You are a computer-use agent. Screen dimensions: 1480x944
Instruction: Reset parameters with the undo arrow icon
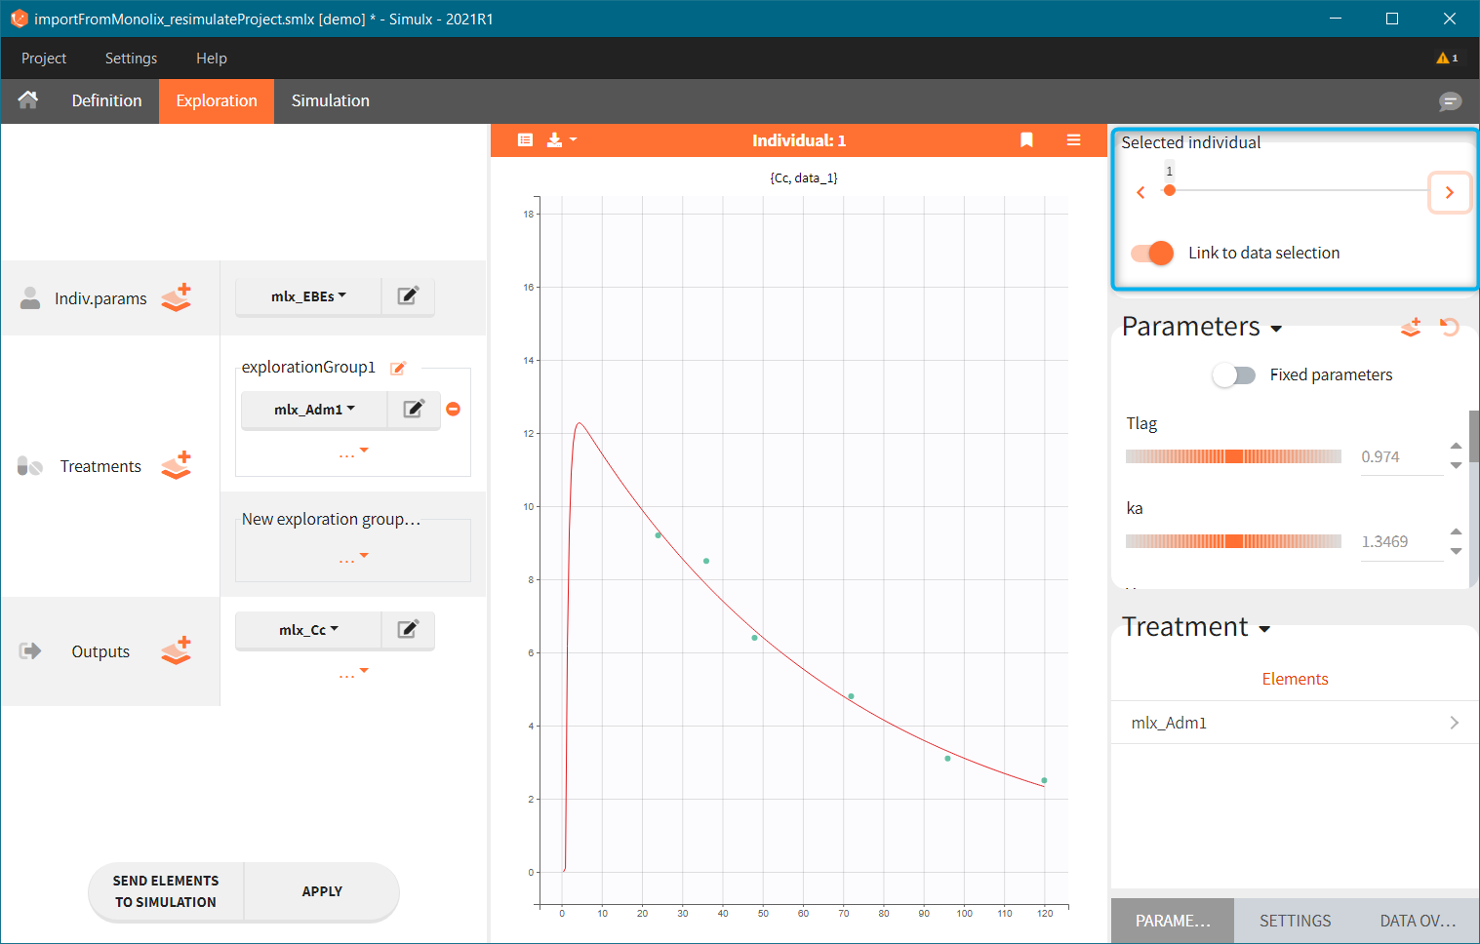(x=1450, y=328)
